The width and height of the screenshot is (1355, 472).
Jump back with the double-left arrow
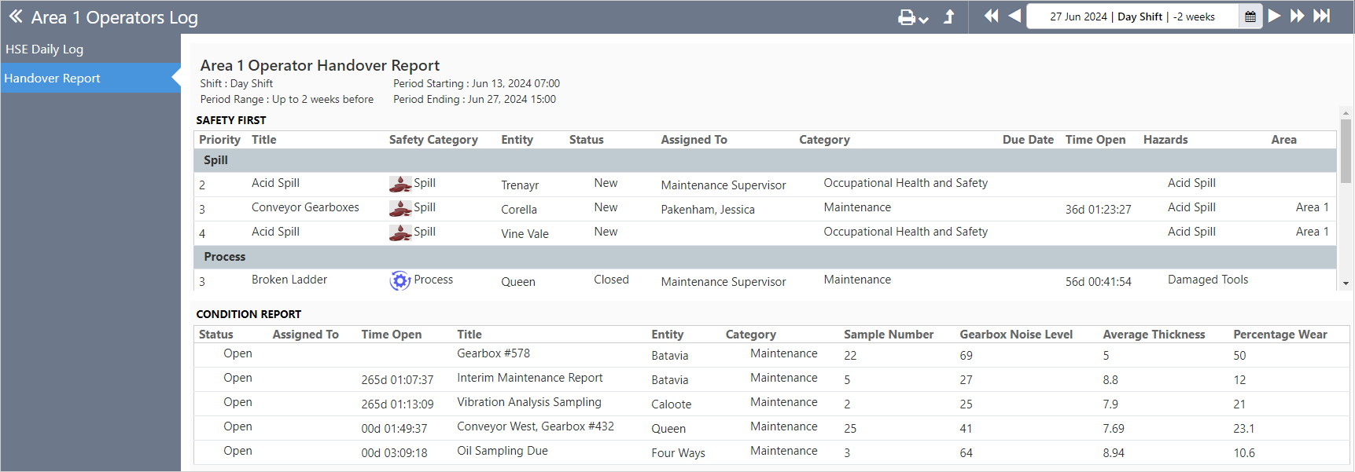pos(991,16)
